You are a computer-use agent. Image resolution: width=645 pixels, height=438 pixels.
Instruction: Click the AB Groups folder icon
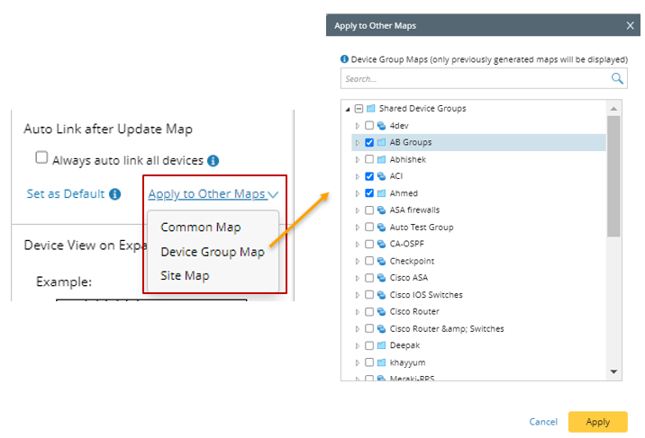(x=381, y=142)
